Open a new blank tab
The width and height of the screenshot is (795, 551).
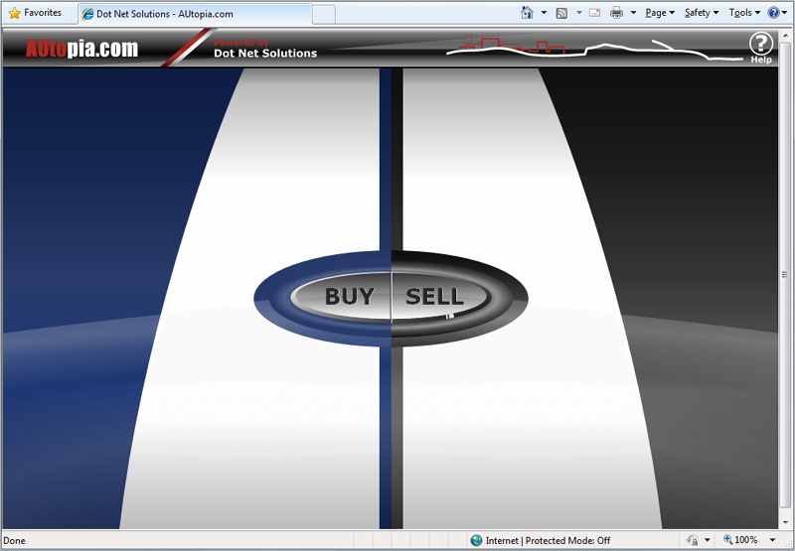[x=324, y=14]
